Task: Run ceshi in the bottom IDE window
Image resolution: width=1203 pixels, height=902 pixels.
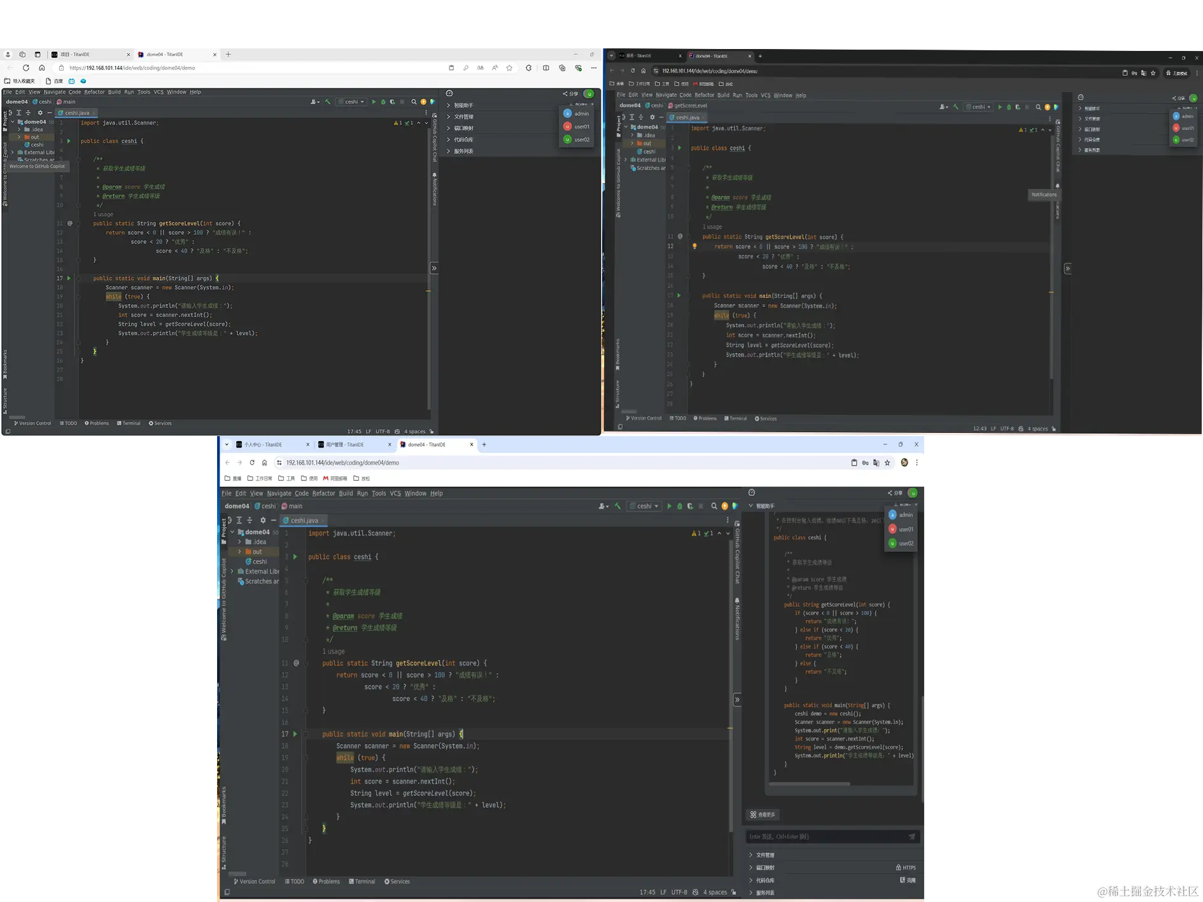Action: [669, 506]
